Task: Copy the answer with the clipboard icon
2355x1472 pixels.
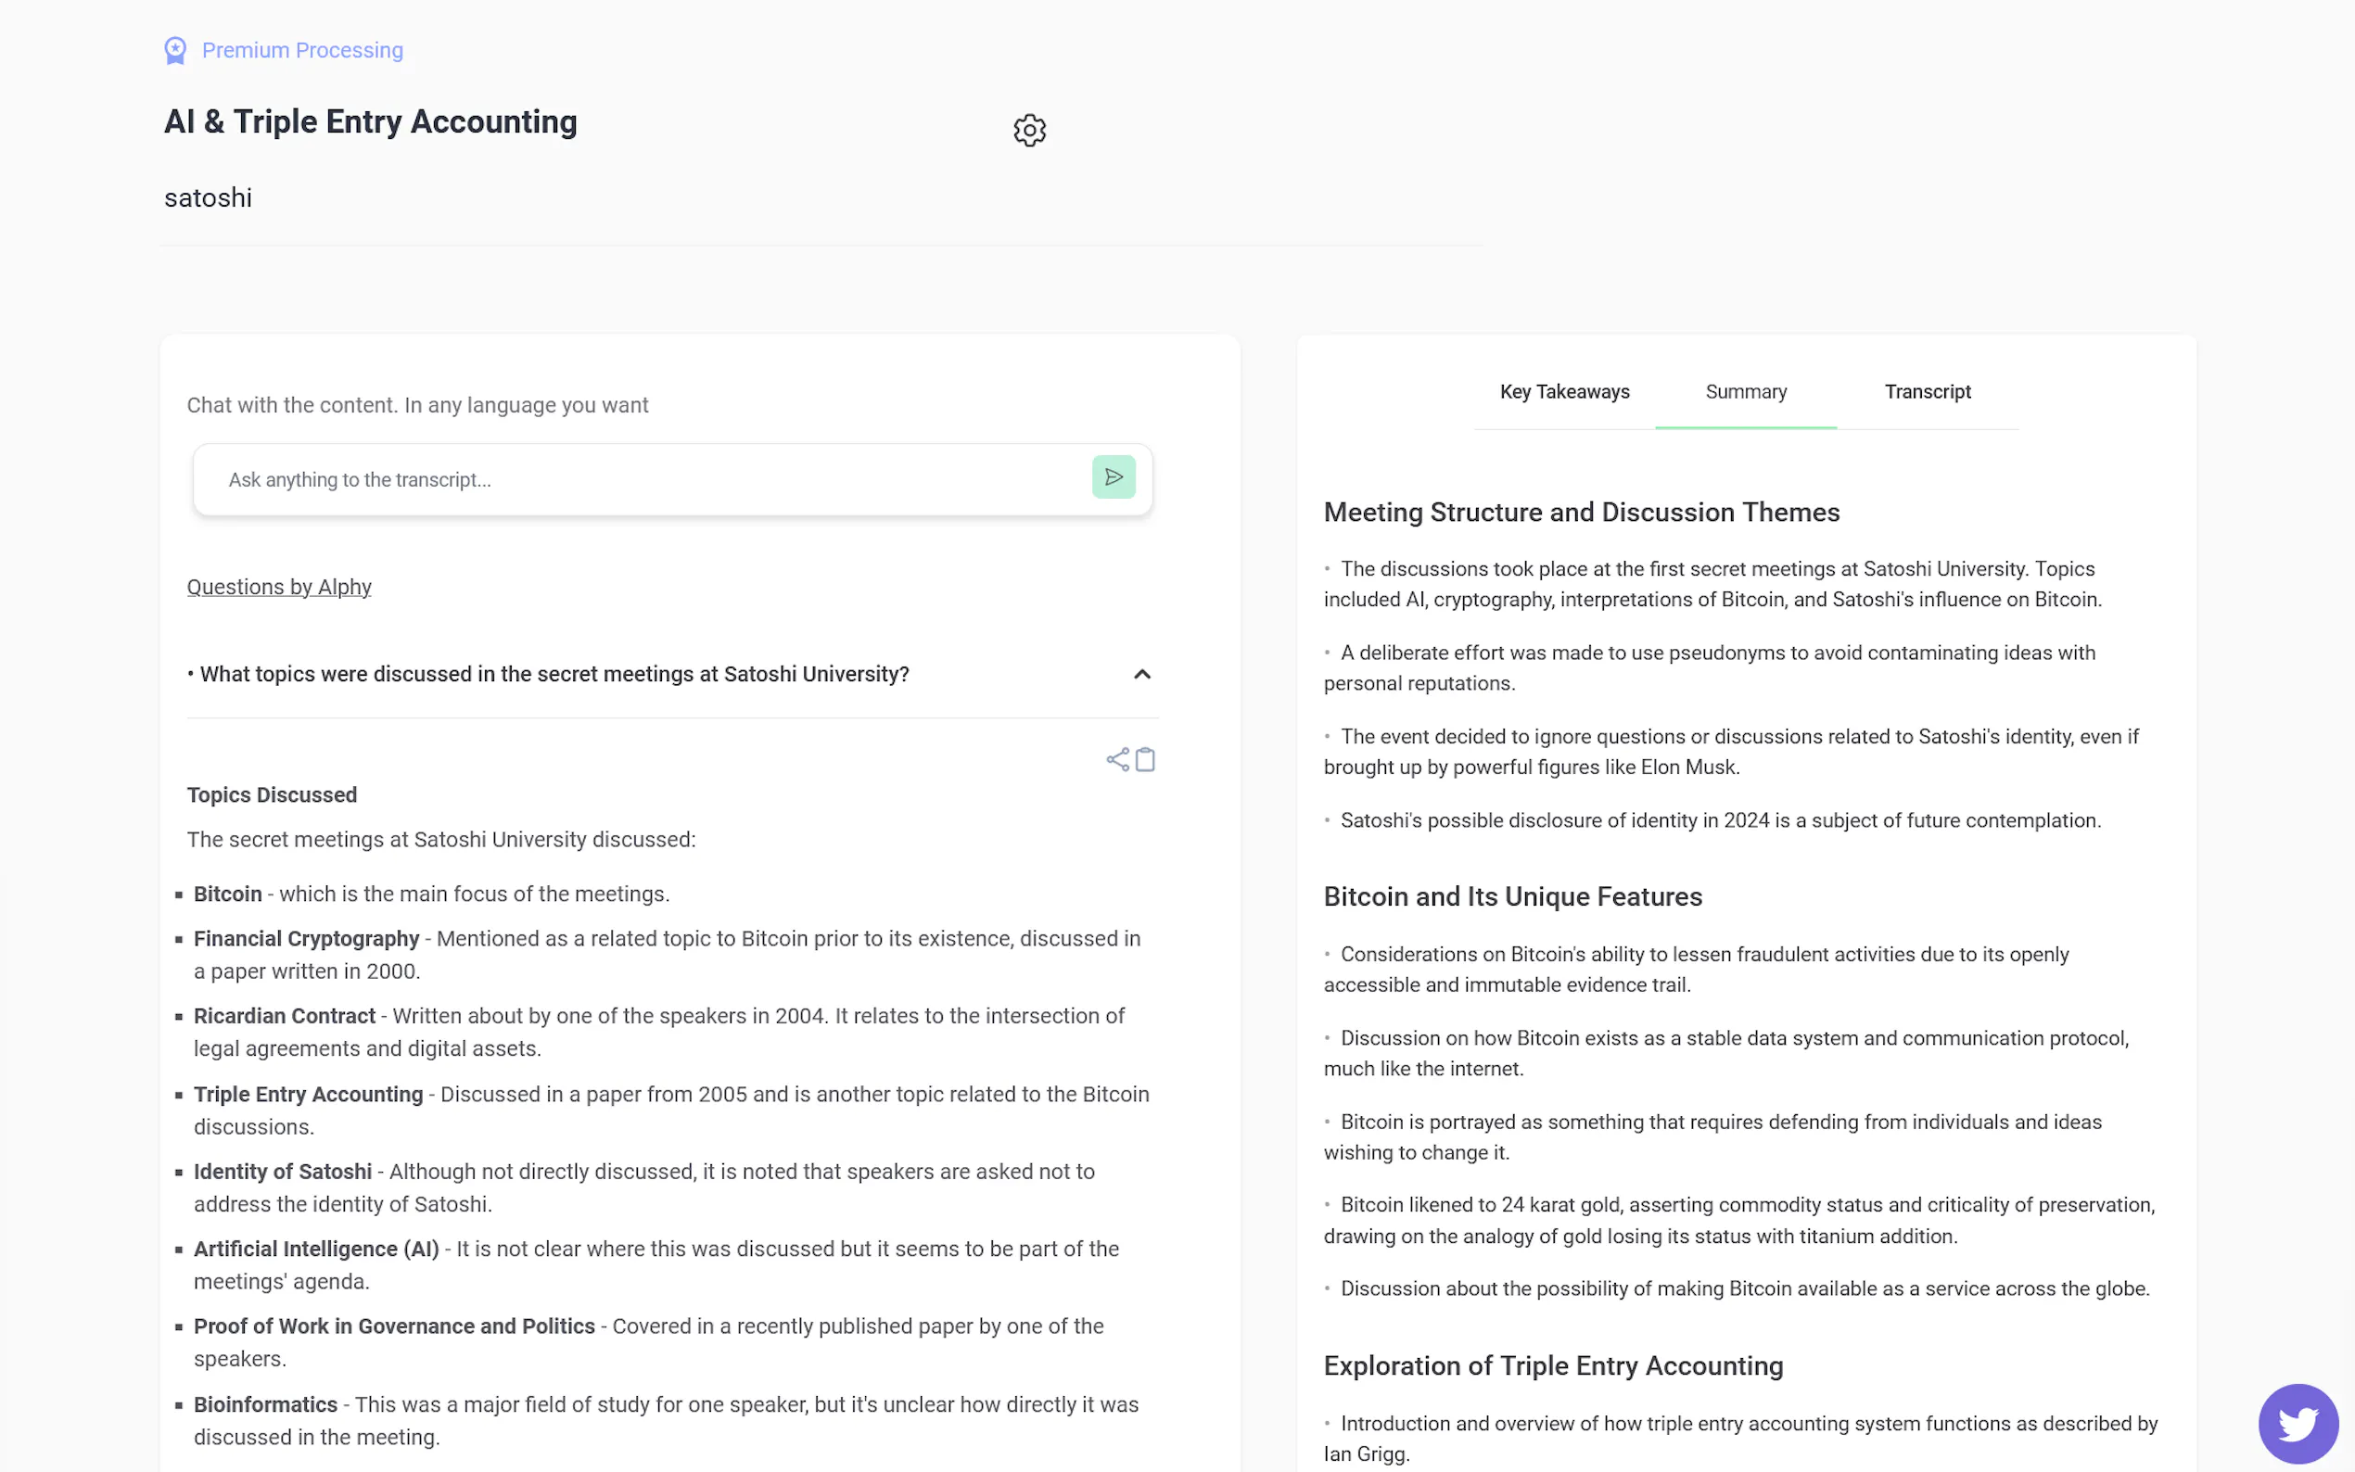Action: click(x=1146, y=759)
